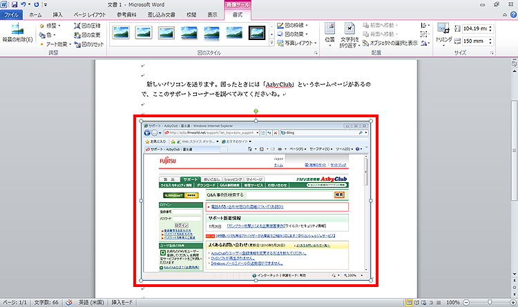518x307 pixels.
Task: Click the 背景の削除 (Remove Background) button
Action: (17, 33)
